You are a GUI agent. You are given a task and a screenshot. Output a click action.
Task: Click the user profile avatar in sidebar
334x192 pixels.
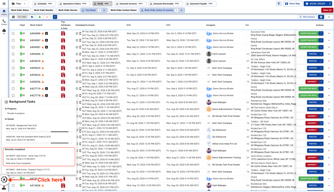coord(4,188)
